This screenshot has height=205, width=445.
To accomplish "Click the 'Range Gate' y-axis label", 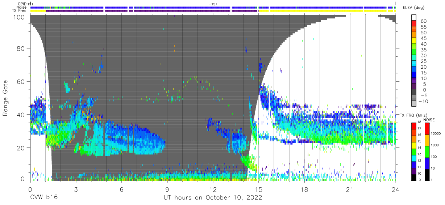I will (x=5, y=98).
